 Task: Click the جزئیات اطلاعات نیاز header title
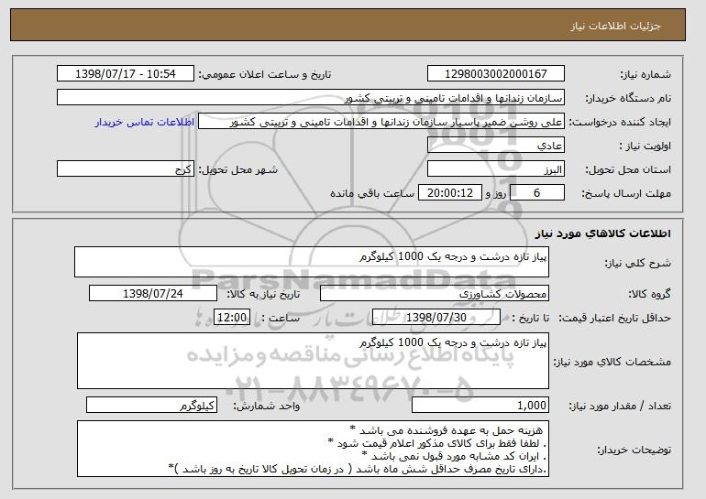(x=615, y=26)
